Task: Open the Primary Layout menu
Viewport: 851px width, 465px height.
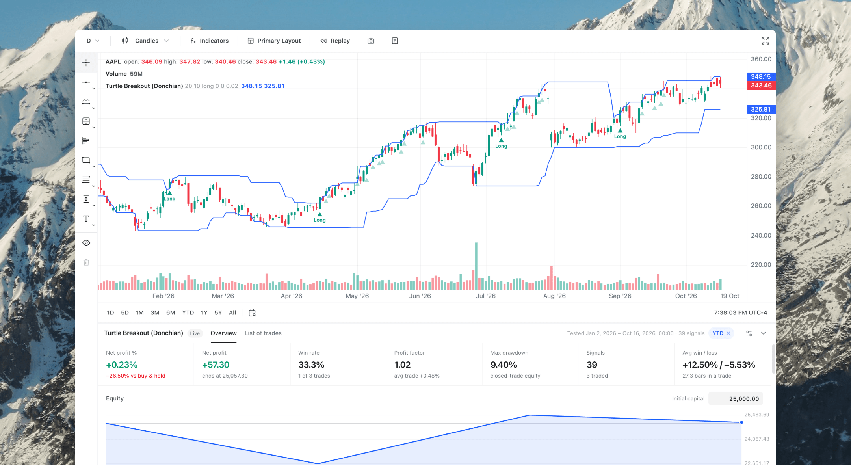Action: [x=274, y=41]
